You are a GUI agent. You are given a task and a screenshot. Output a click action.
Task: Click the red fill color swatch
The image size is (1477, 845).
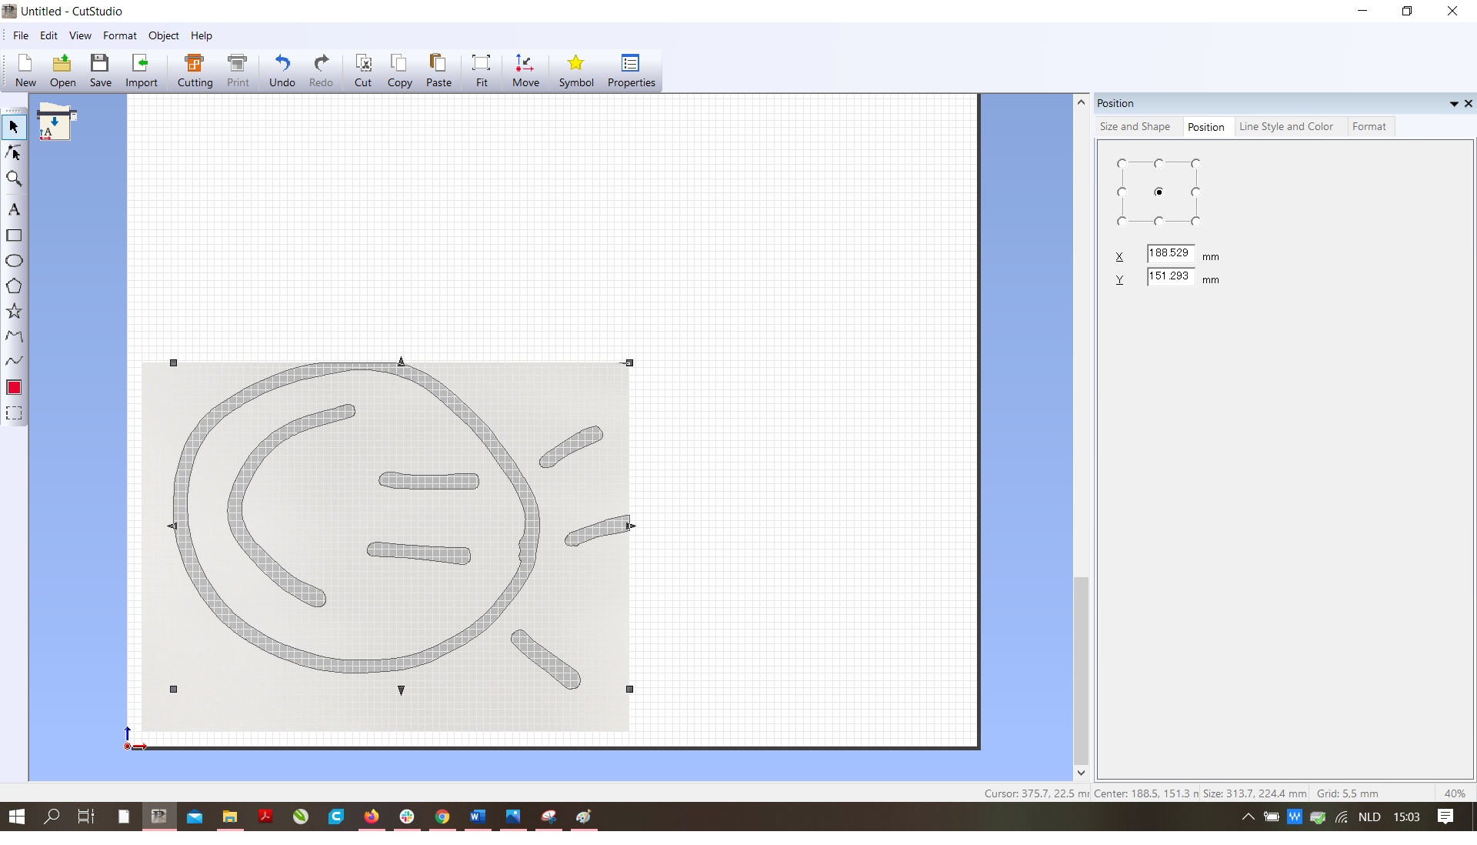point(14,388)
